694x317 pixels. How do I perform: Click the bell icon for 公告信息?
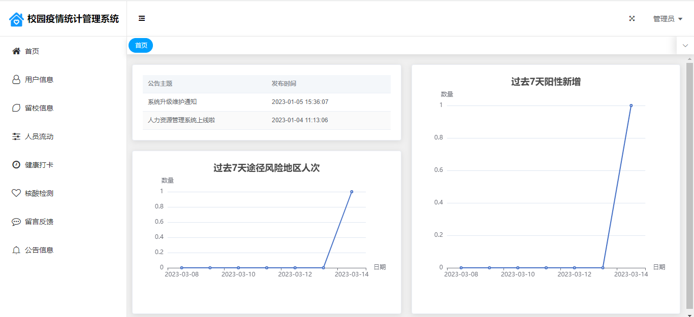(16, 250)
